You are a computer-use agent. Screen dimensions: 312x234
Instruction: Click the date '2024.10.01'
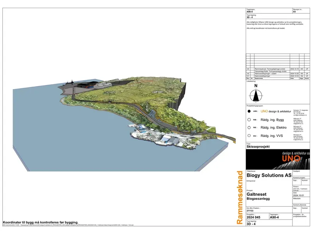click(298, 195)
